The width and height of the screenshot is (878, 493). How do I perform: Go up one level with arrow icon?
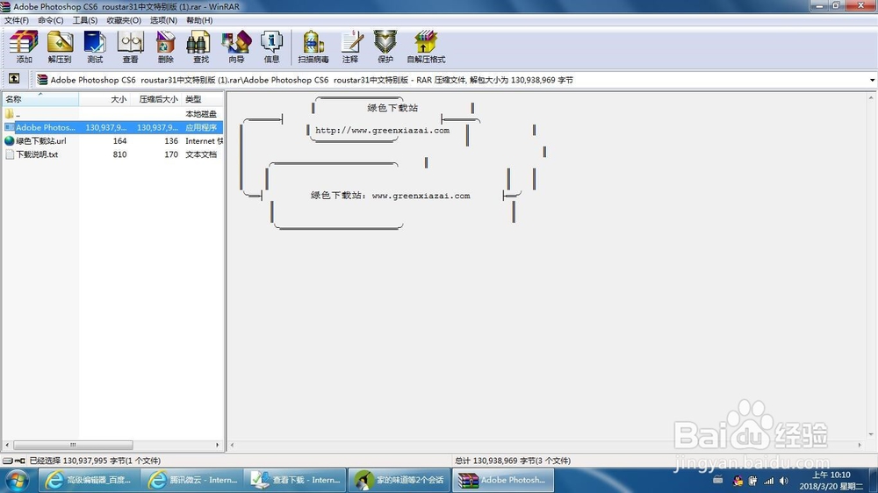pos(14,79)
